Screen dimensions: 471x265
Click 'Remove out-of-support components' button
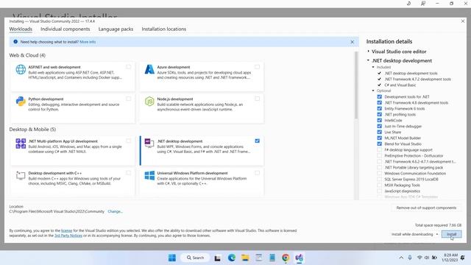click(426, 208)
